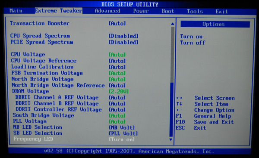Choose the Turn off option
The image size is (259, 158).
click(193, 43)
